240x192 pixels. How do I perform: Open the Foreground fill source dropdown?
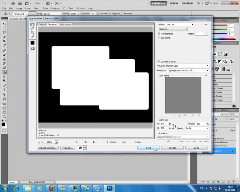(20, 14)
